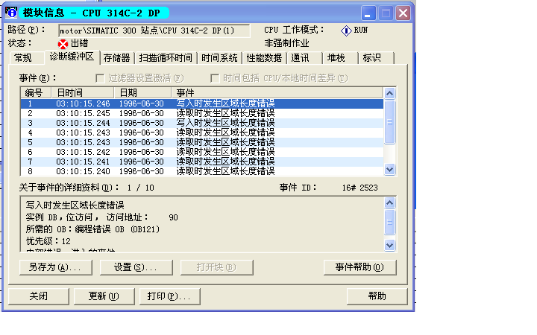Viewport: 537px width, 335px height.
Task: Click the 打印(P)... button
Action: tap(169, 296)
